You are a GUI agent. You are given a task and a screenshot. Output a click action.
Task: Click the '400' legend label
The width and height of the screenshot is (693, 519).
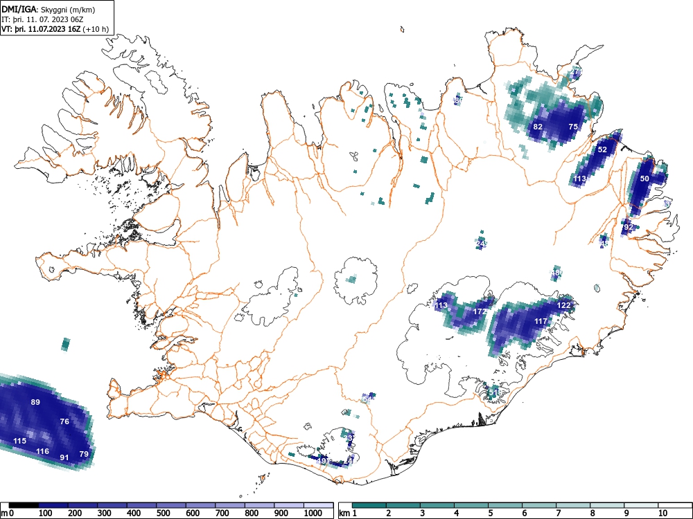coord(134,513)
